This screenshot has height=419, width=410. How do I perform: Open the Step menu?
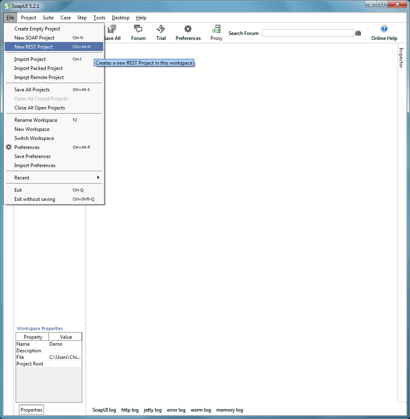[x=82, y=18]
